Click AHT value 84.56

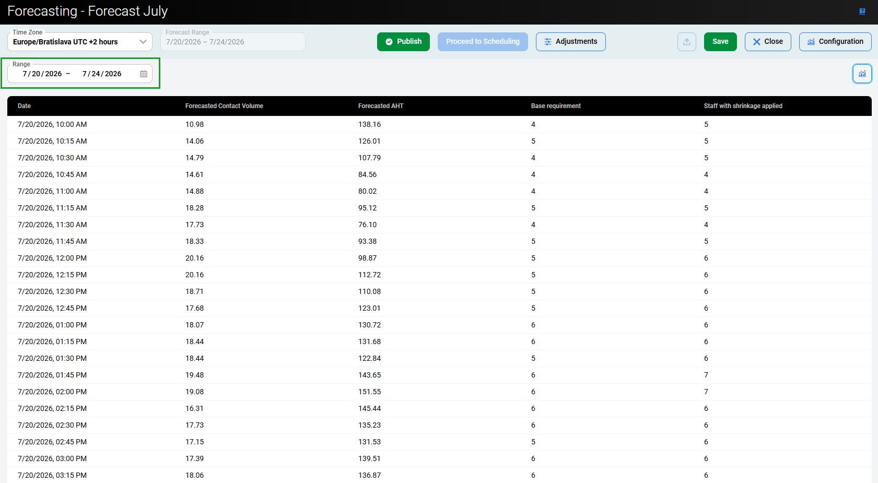point(367,175)
